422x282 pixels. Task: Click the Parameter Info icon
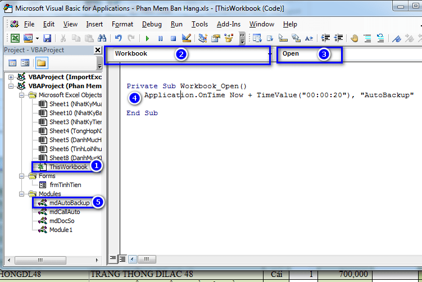coord(296,38)
